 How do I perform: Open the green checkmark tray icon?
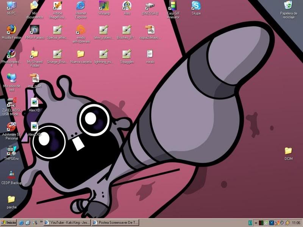[266, 223]
